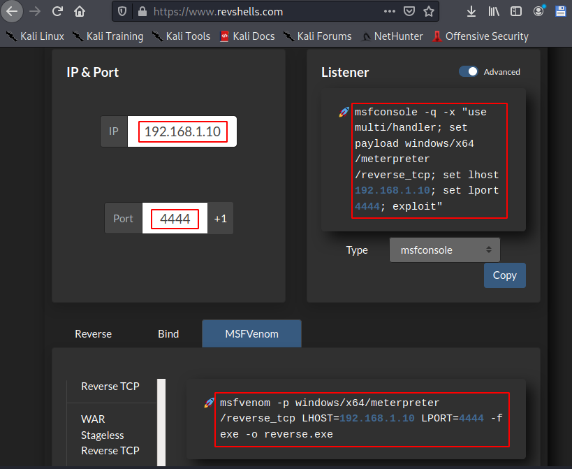Open the NetHunter bookmark
572x469 pixels.
pos(392,36)
